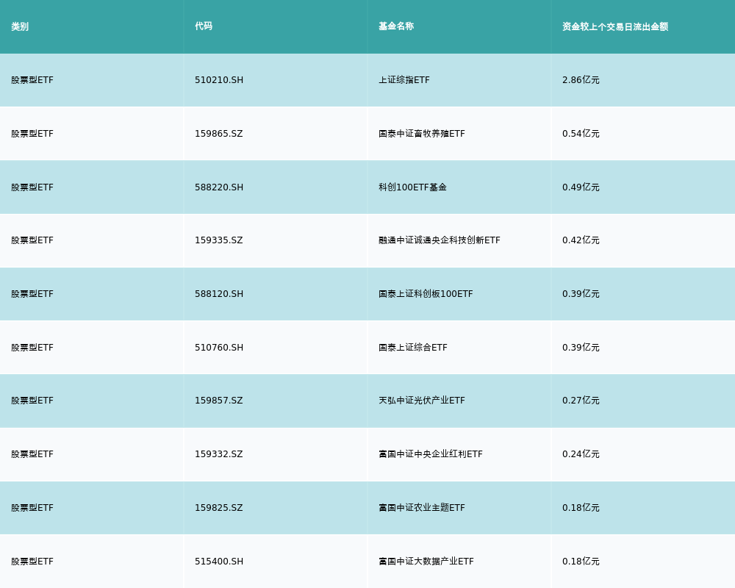
Task: Click 股票型ETF in the 588220.SH row
Action: [x=32, y=187]
